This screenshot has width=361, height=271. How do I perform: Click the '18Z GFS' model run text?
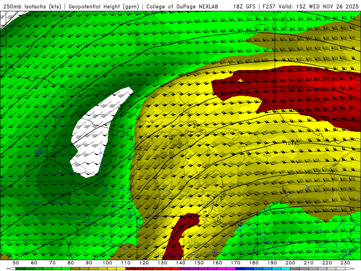(244, 6)
